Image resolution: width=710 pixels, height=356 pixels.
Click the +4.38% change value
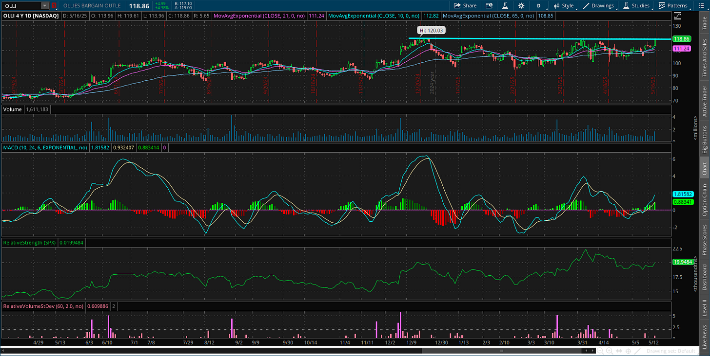[161, 8]
